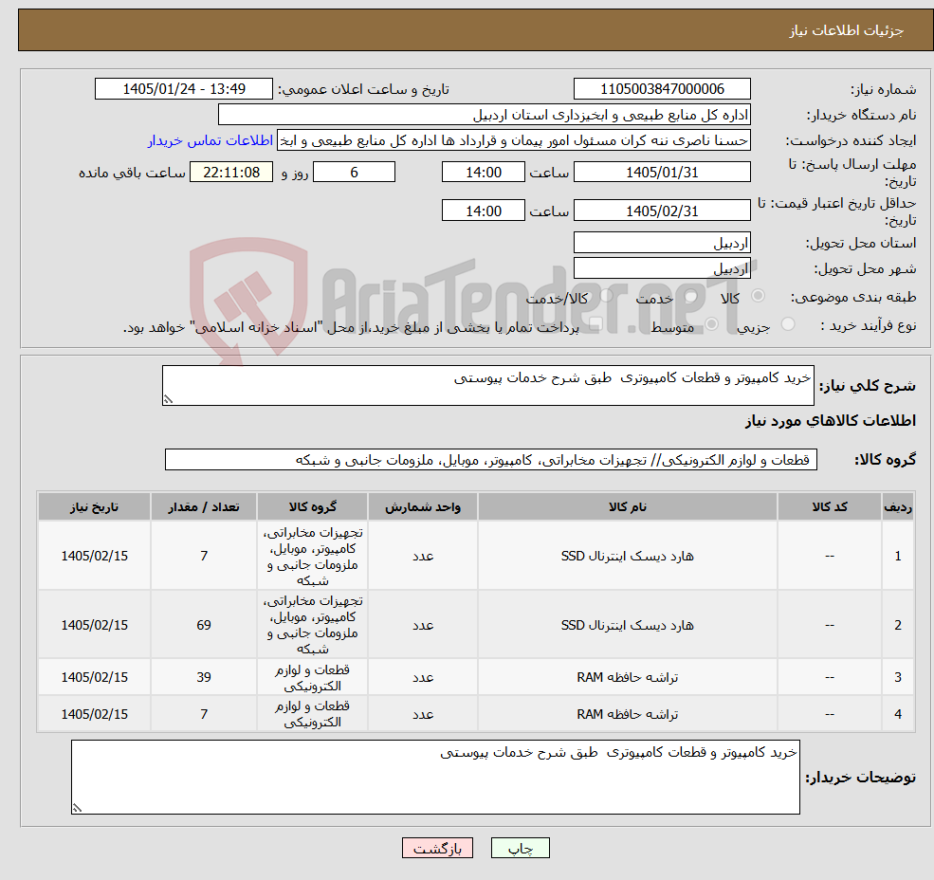
Task: Click row 2 item name هارد دیسک اینترنال SSD
Action: pyautogui.click(x=627, y=625)
